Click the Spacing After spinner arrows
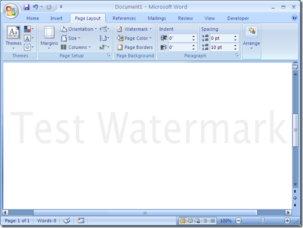The image size is (303, 228). point(236,48)
